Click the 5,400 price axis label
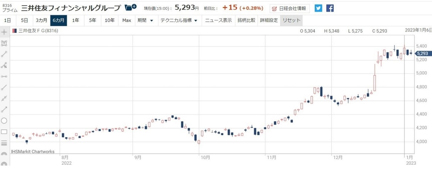 pyautogui.click(x=422, y=46)
